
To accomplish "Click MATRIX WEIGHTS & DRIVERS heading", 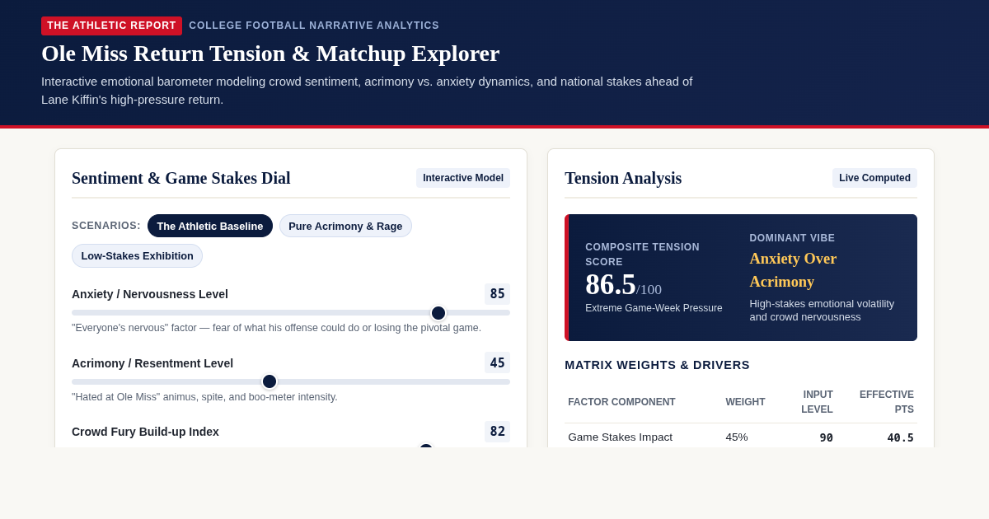I will tap(657, 365).
